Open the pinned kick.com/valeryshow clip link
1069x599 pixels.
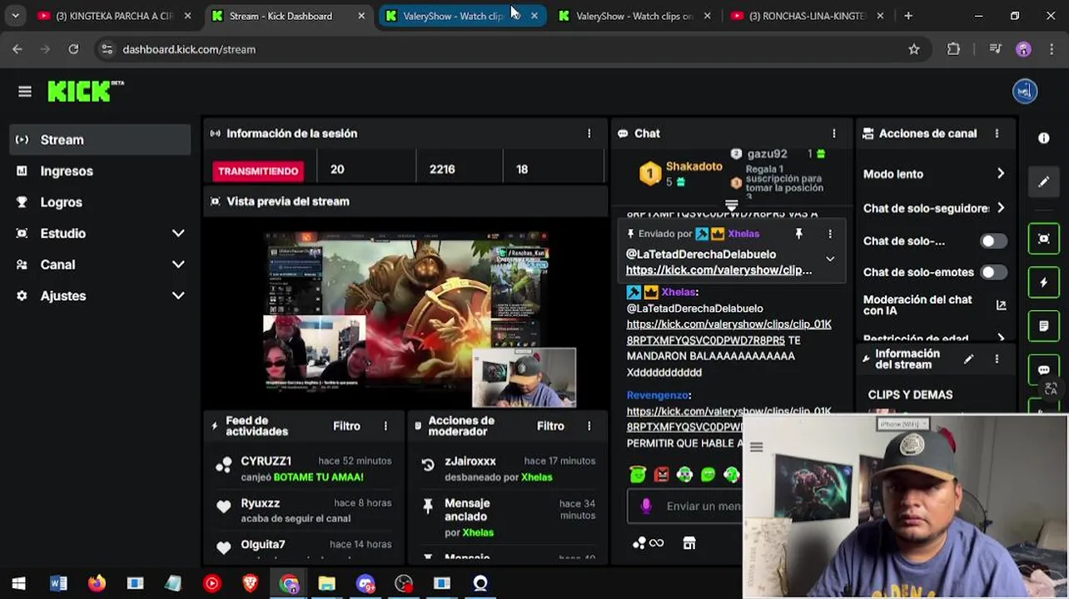coord(718,270)
